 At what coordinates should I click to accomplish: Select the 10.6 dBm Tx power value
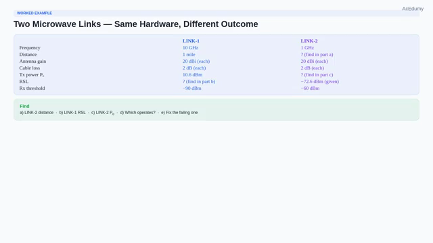192,75
